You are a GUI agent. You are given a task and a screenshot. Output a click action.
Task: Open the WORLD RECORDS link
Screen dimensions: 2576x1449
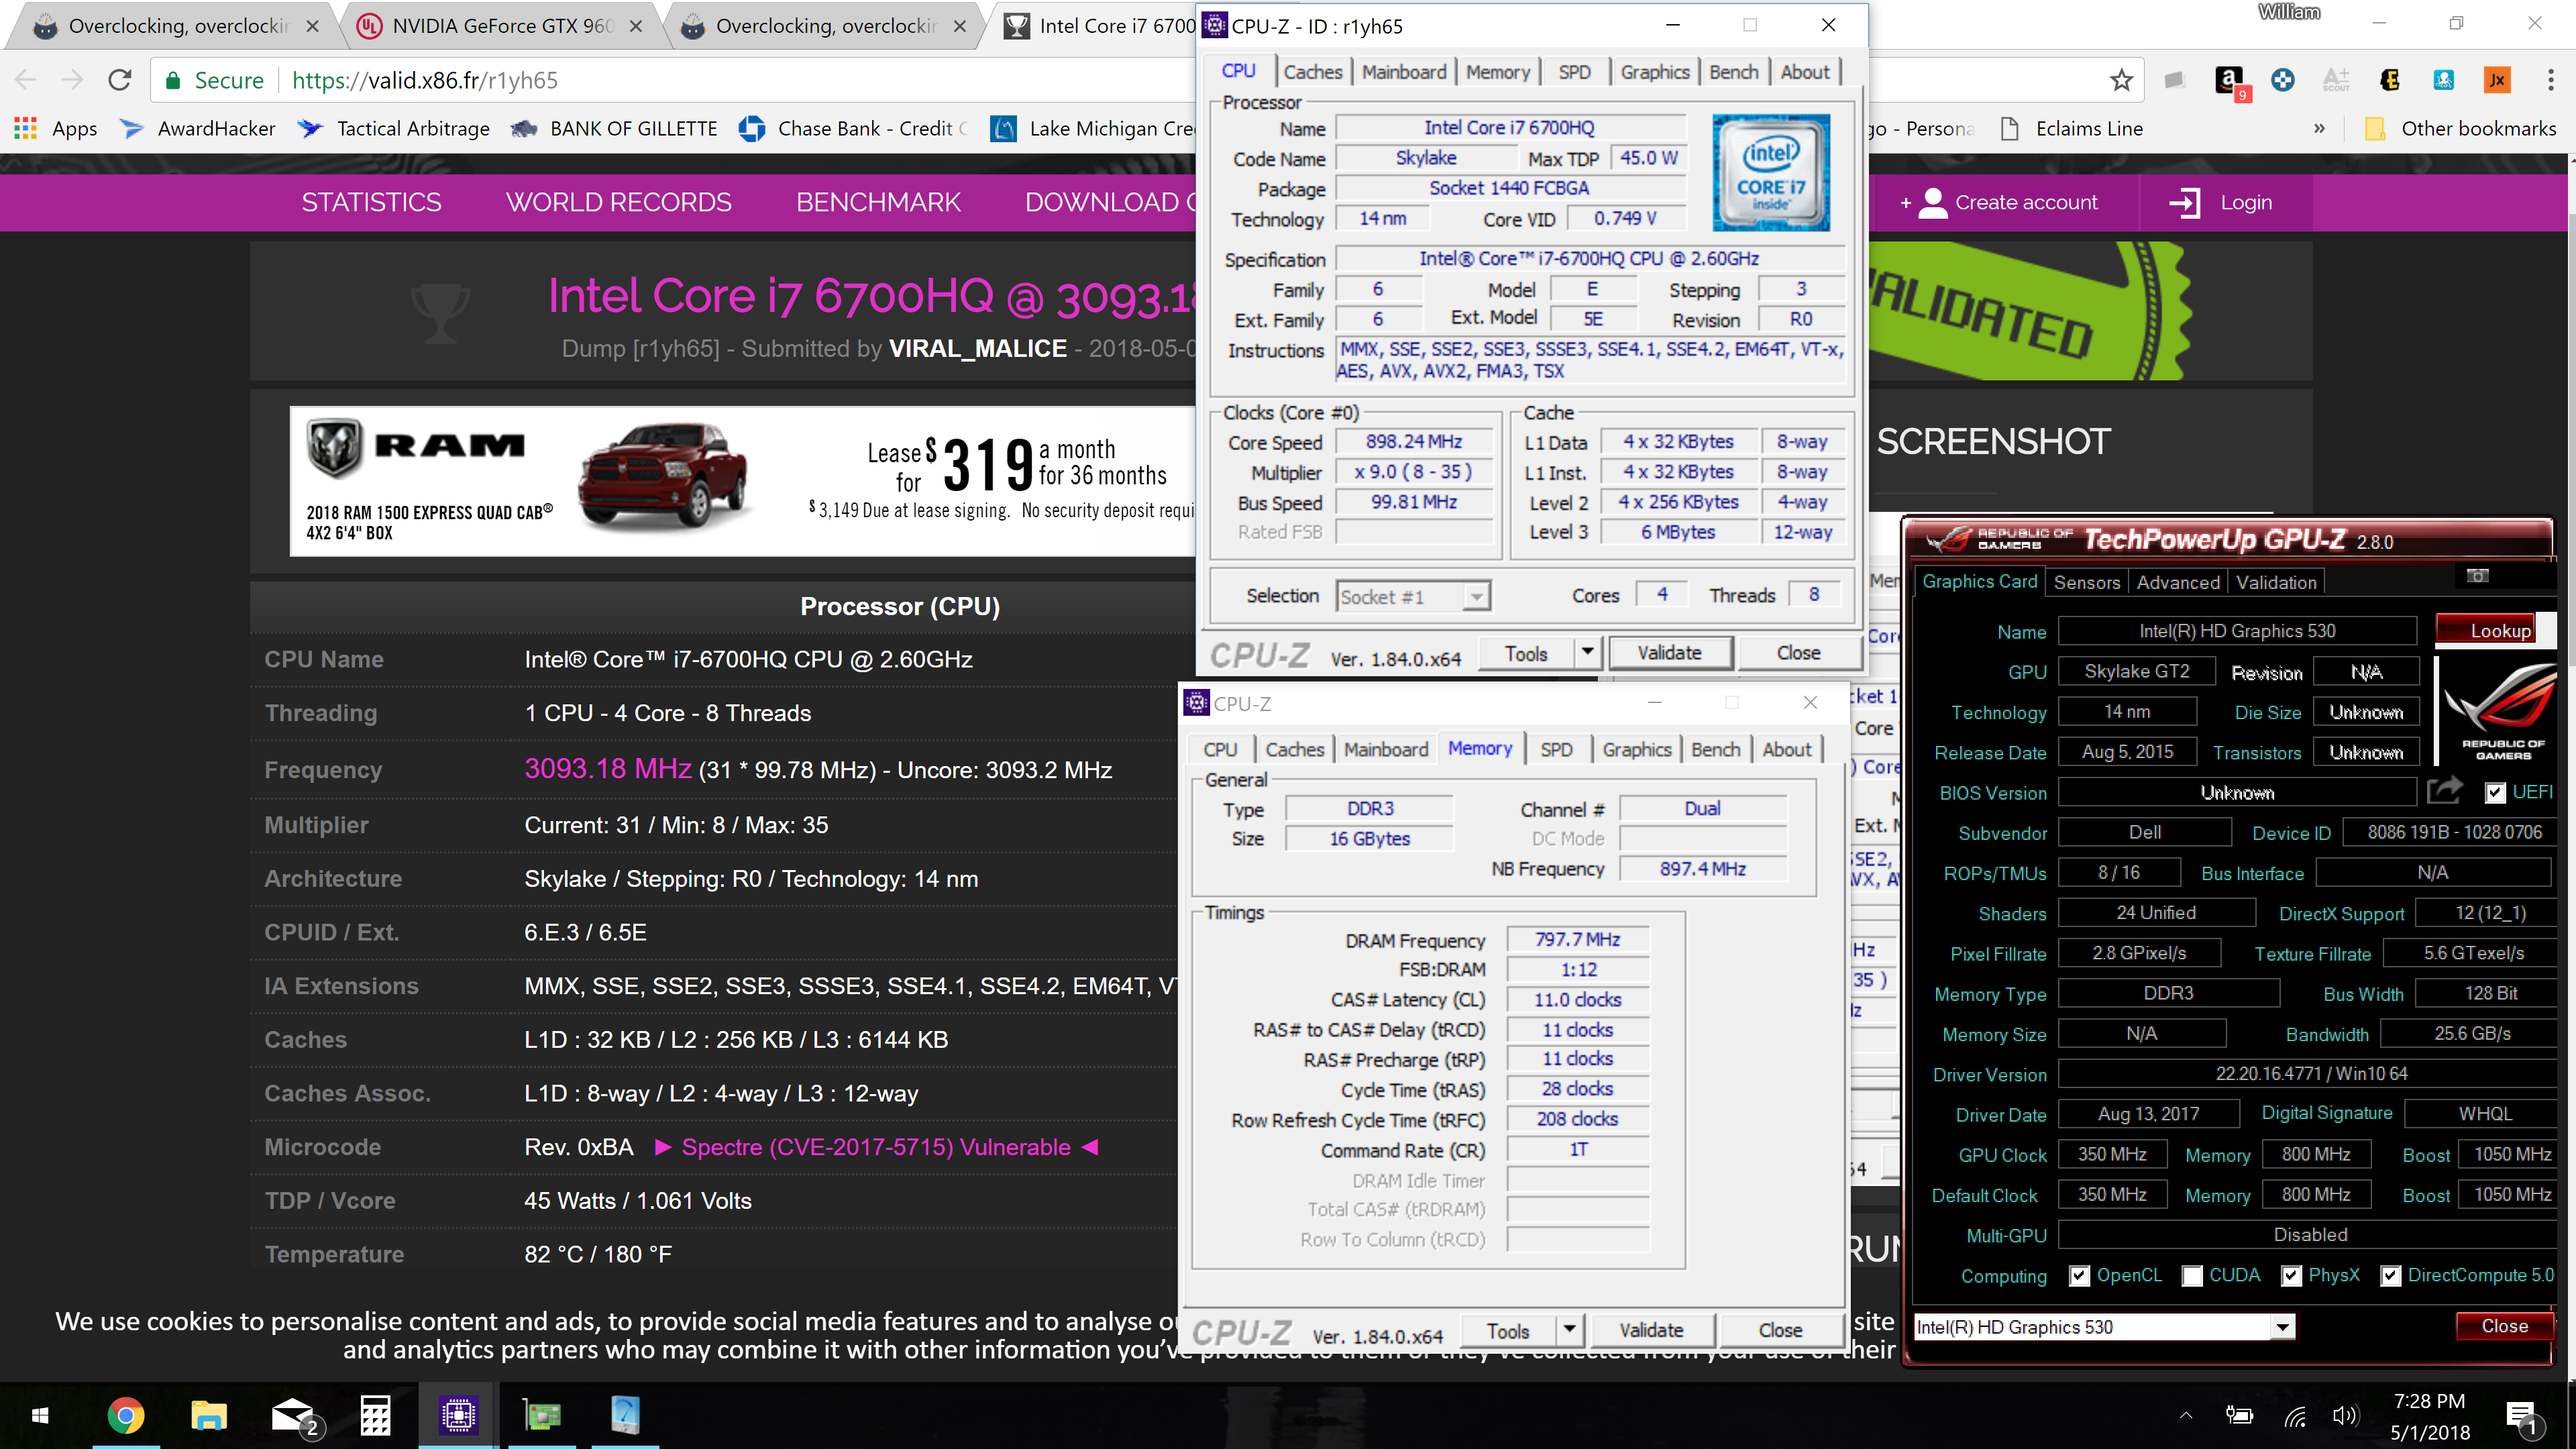point(619,203)
